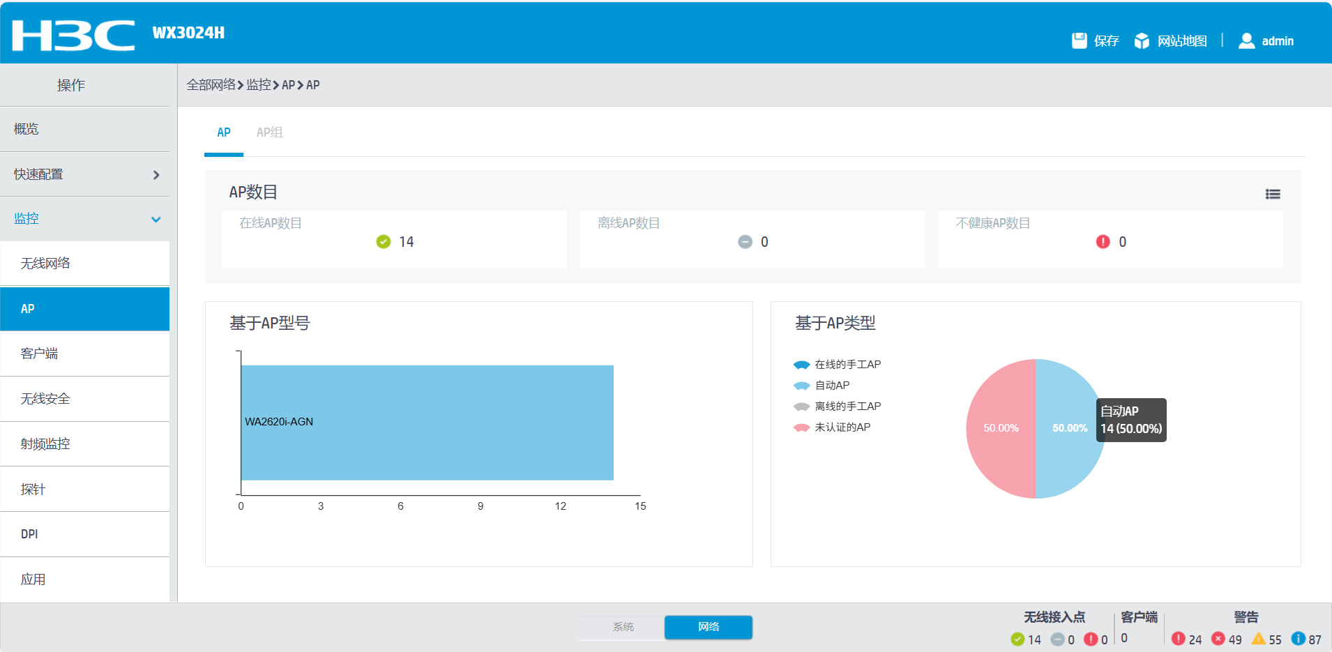Toggle 未认证的AP legend series
This screenshot has height=652, width=1332.
pos(832,427)
